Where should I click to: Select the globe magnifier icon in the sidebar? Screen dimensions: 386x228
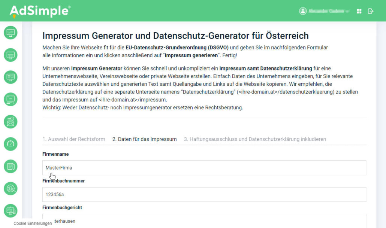click(x=10, y=188)
